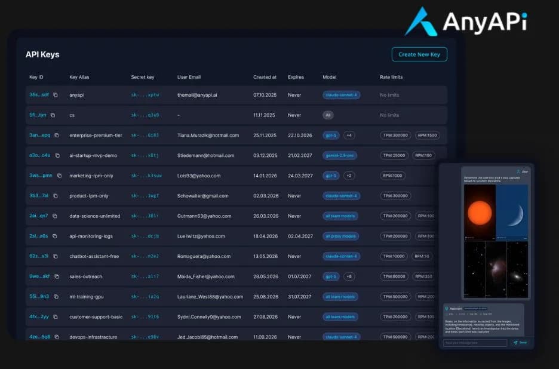Click the Key Alias column header
The width and height of the screenshot is (559, 369).
click(x=79, y=77)
